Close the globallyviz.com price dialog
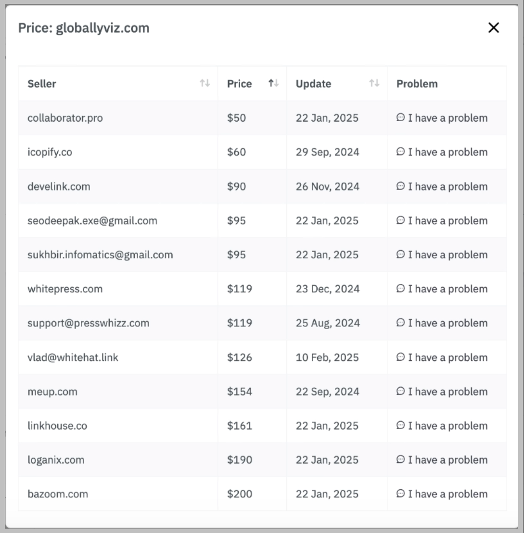 click(494, 28)
